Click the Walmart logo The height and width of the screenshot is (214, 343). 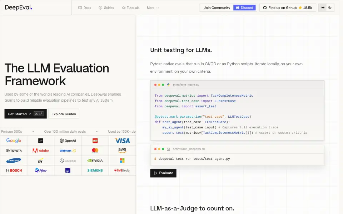(68, 151)
